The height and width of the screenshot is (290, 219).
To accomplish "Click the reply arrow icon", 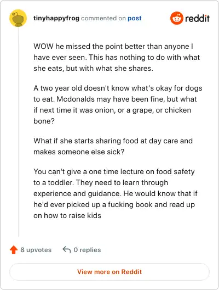I will (x=67, y=250).
